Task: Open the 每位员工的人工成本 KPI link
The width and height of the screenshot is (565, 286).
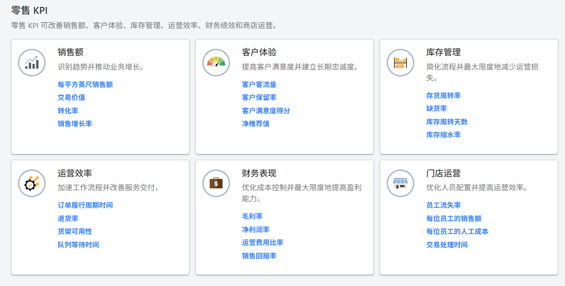Action: [x=458, y=232]
